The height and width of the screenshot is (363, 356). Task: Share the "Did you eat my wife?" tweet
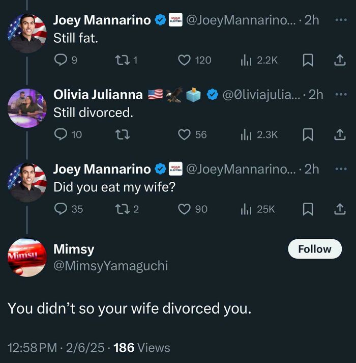(x=339, y=209)
